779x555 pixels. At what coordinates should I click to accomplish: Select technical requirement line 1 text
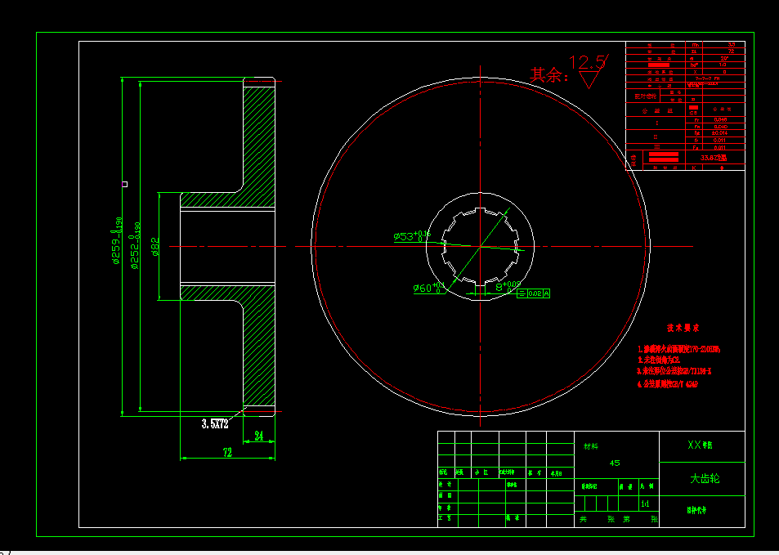pyautogui.click(x=679, y=349)
